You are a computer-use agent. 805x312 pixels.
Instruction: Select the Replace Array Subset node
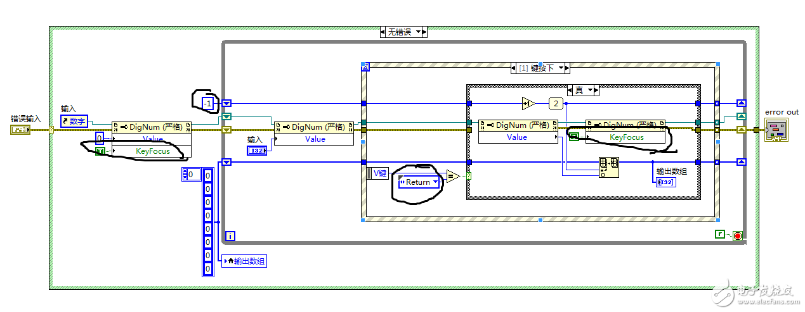pos(608,168)
